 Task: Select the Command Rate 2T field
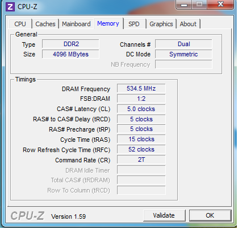[x=141, y=160]
